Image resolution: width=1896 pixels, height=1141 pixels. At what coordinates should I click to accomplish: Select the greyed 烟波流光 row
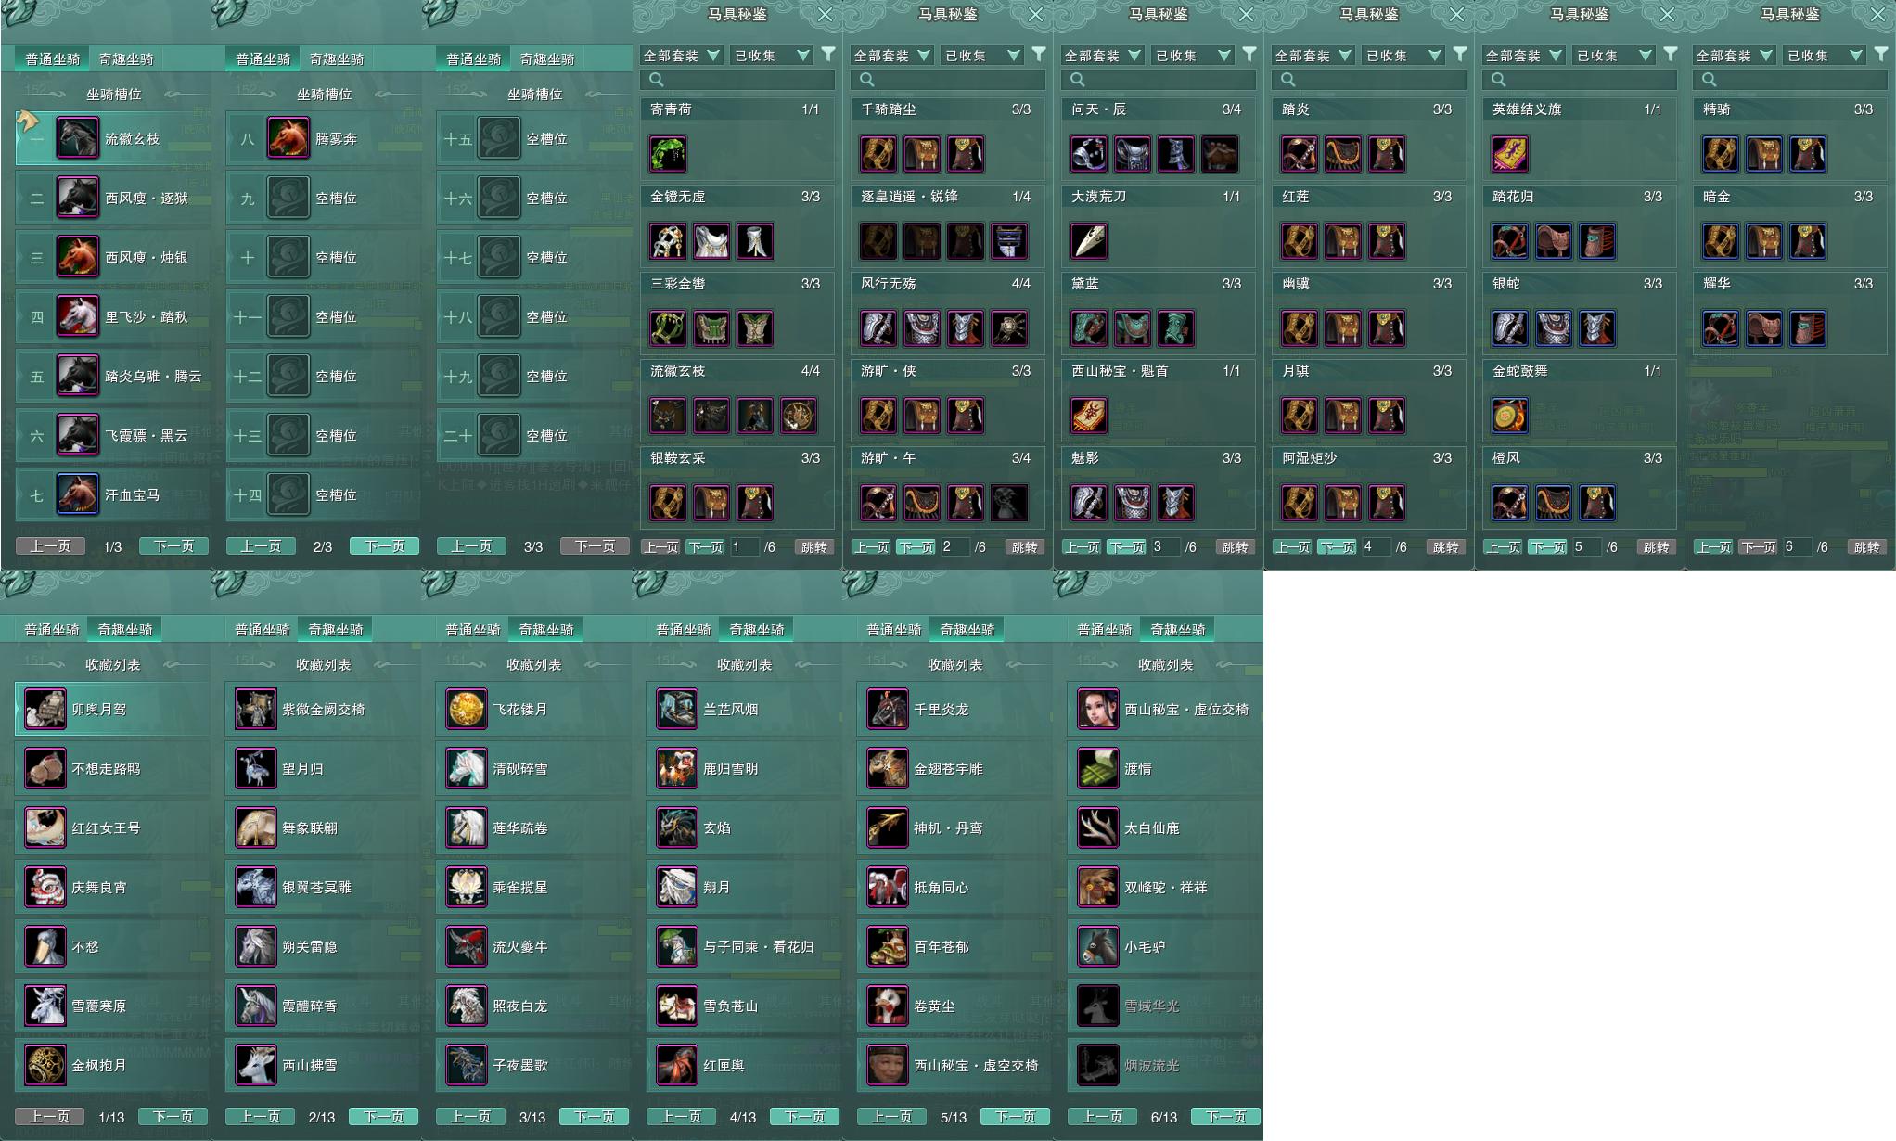pyautogui.click(x=1165, y=1065)
